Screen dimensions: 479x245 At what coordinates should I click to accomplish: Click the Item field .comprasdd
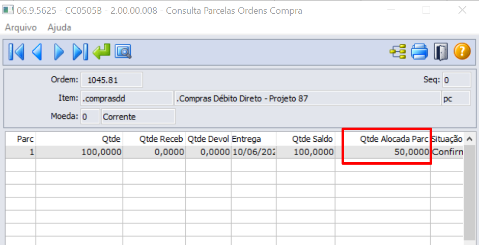coord(127,99)
